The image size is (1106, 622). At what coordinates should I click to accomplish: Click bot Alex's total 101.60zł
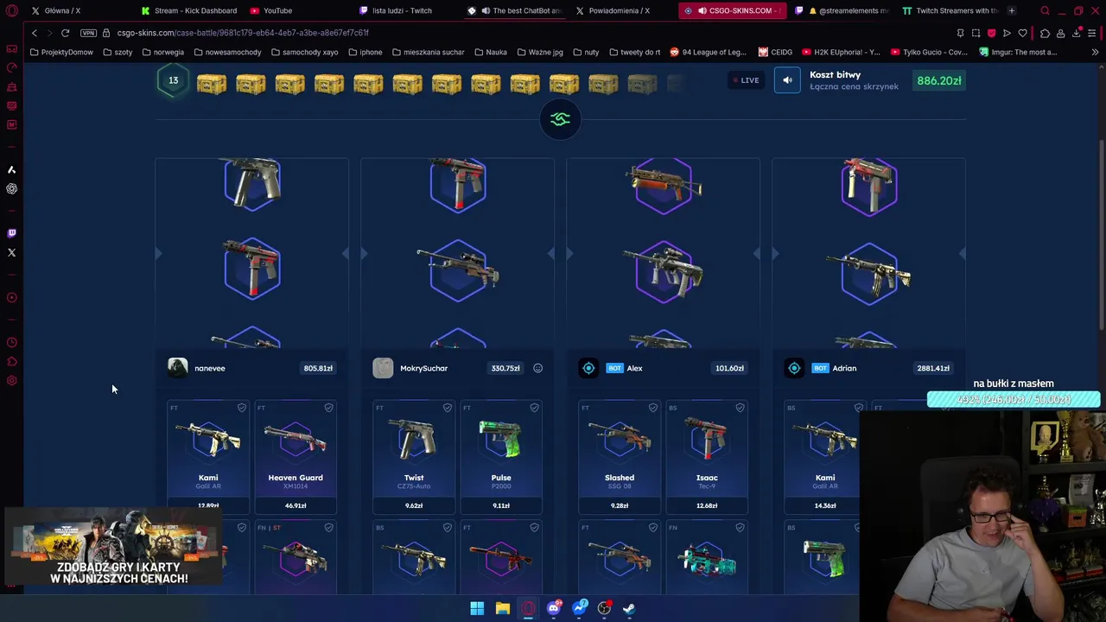tap(729, 368)
